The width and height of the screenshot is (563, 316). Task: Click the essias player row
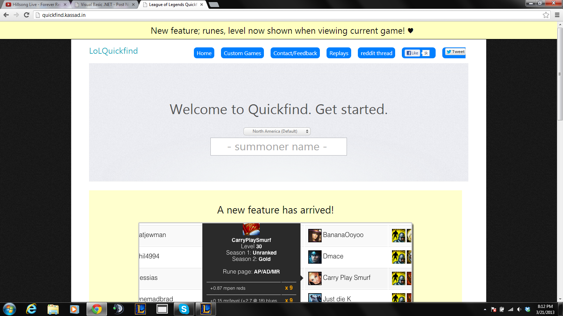coord(171,278)
